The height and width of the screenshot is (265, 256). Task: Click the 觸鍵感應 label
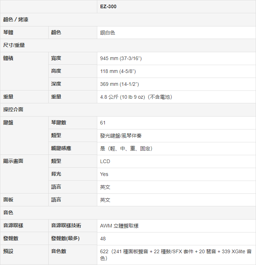point(61,148)
